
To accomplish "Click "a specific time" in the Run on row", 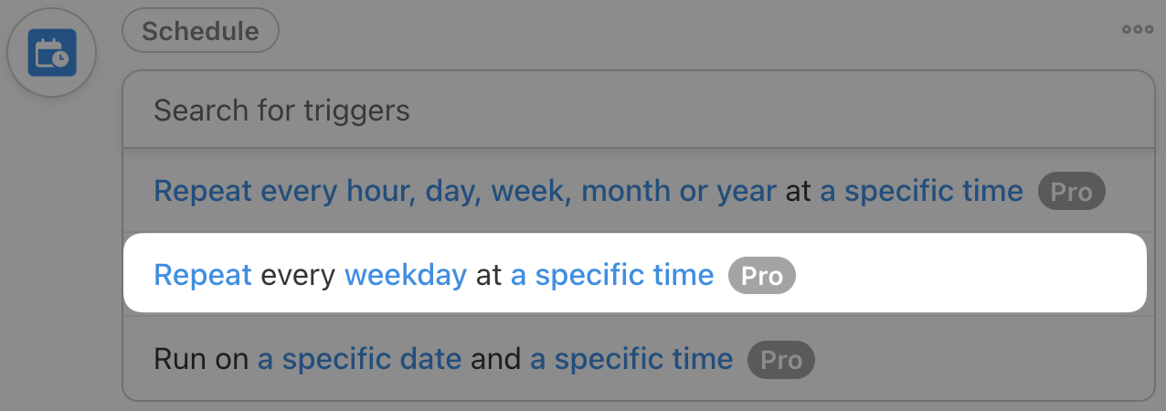I will (x=631, y=359).
